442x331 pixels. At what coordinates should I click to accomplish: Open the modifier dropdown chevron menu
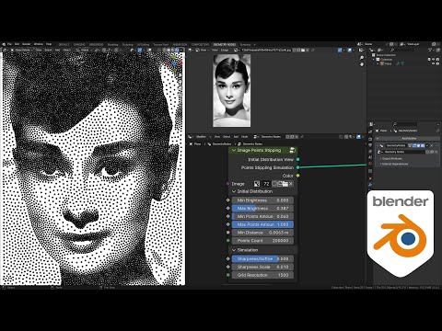427,145
